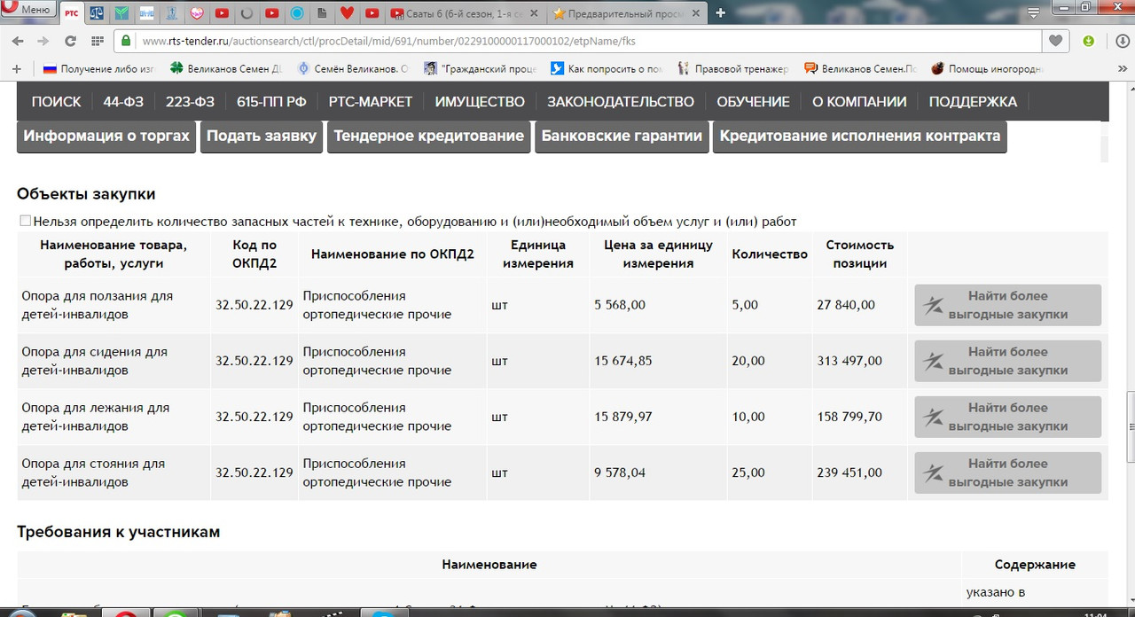Reload the current page
The image size is (1135, 617).
(70, 41)
